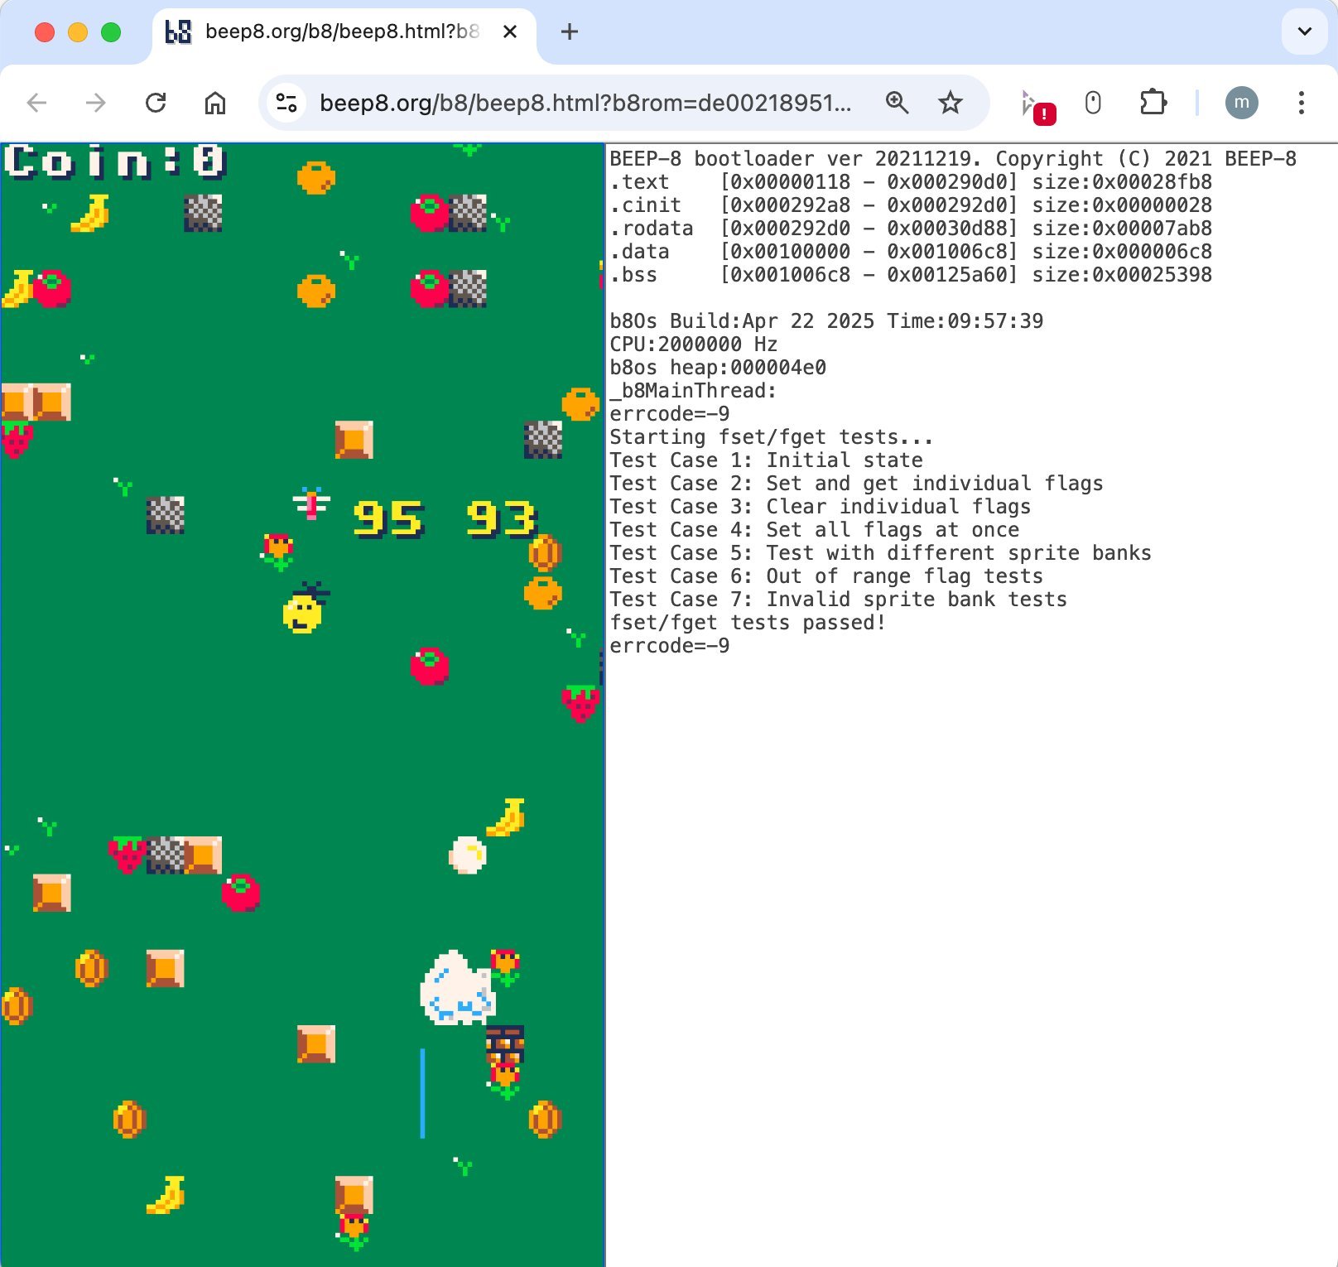The width and height of the screenshot is (1338, 1267).
Task: Reload the BEEP-8 page
Action: (x=156, y=103)
